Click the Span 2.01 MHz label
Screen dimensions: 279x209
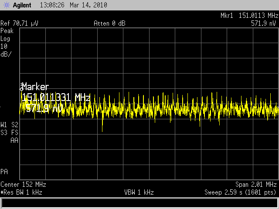pos(256,184)
